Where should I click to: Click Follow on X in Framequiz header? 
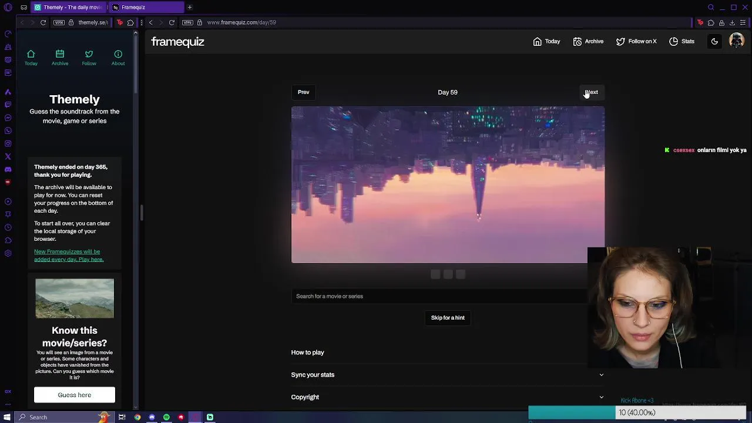[636, 41]
